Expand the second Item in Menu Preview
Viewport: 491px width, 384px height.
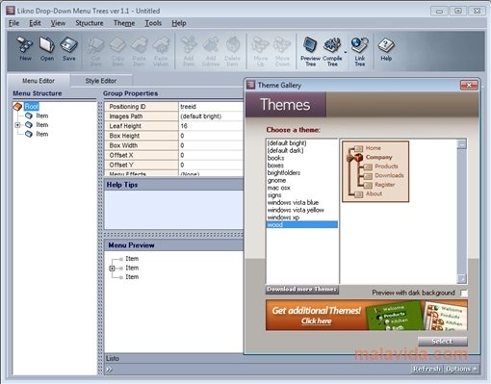click(x=112, y=269)
